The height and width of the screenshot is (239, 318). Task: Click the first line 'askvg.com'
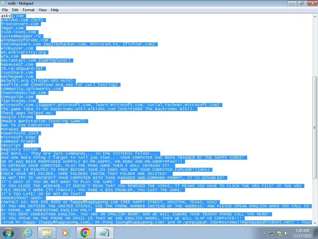pos(12,16)
